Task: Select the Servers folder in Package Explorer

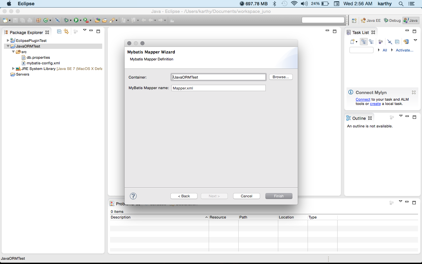Action: coord(20,74)
